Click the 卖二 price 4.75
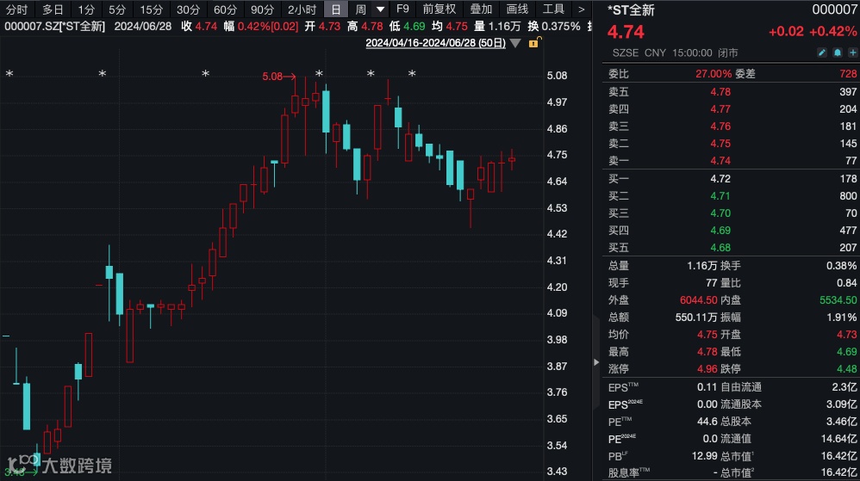Screen dimensions: 860x481 tap(720, 144)
